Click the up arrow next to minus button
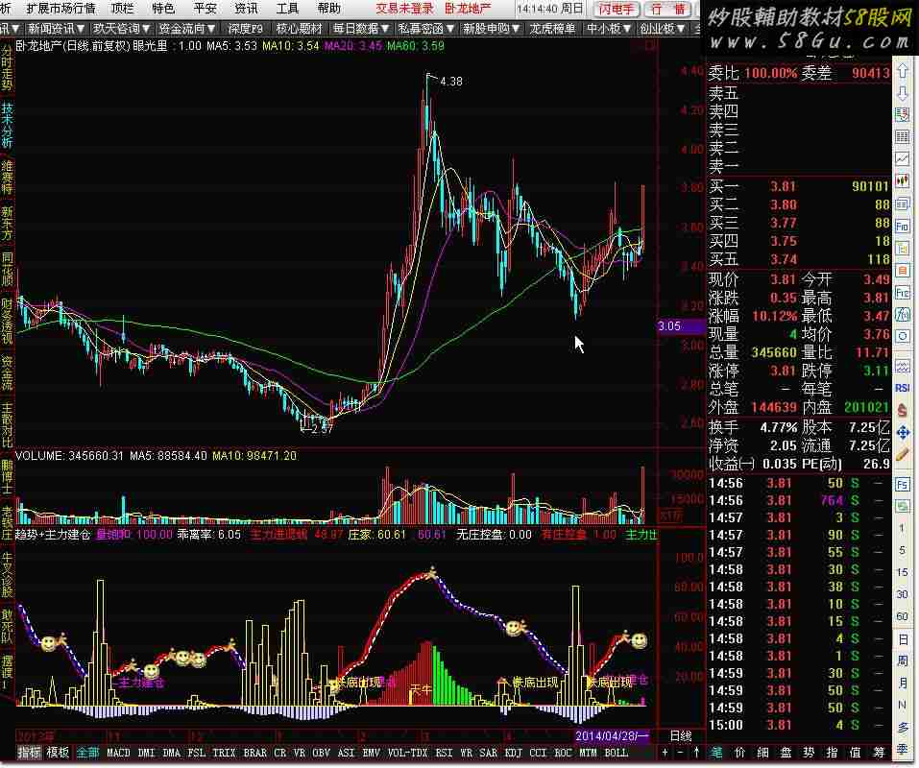 pyautogui.click(x=695, y=753)
